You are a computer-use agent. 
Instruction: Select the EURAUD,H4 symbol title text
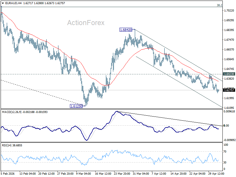tap(13, 3)
